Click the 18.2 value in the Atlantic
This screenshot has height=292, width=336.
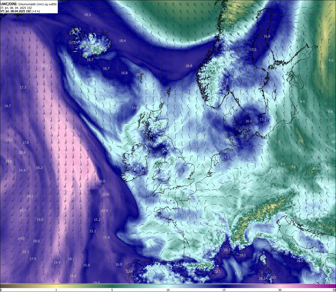point(39,168)
